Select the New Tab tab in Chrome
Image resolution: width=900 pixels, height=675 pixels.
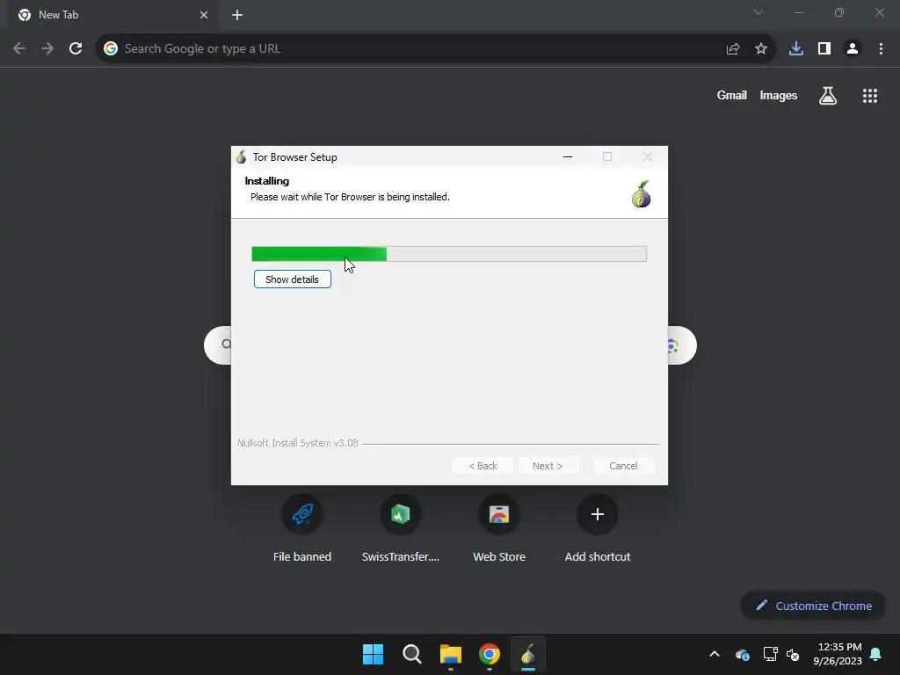click(112, 15)
